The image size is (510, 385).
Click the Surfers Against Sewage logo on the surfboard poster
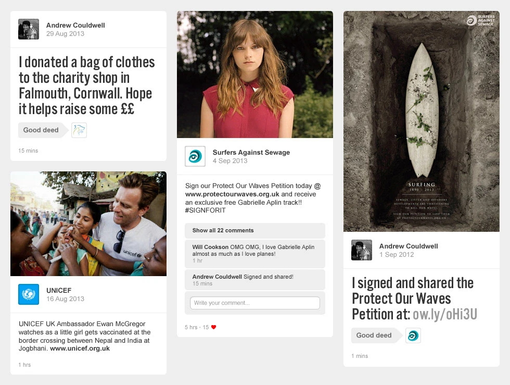tap(481, 20)
